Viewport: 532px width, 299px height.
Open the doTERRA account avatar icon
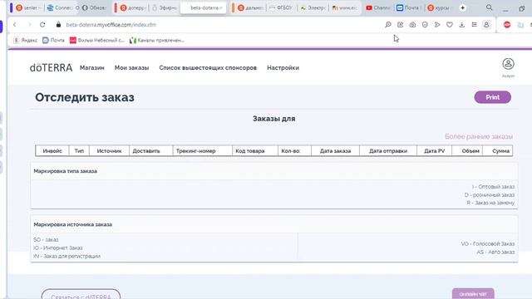(x=508, y=64)
